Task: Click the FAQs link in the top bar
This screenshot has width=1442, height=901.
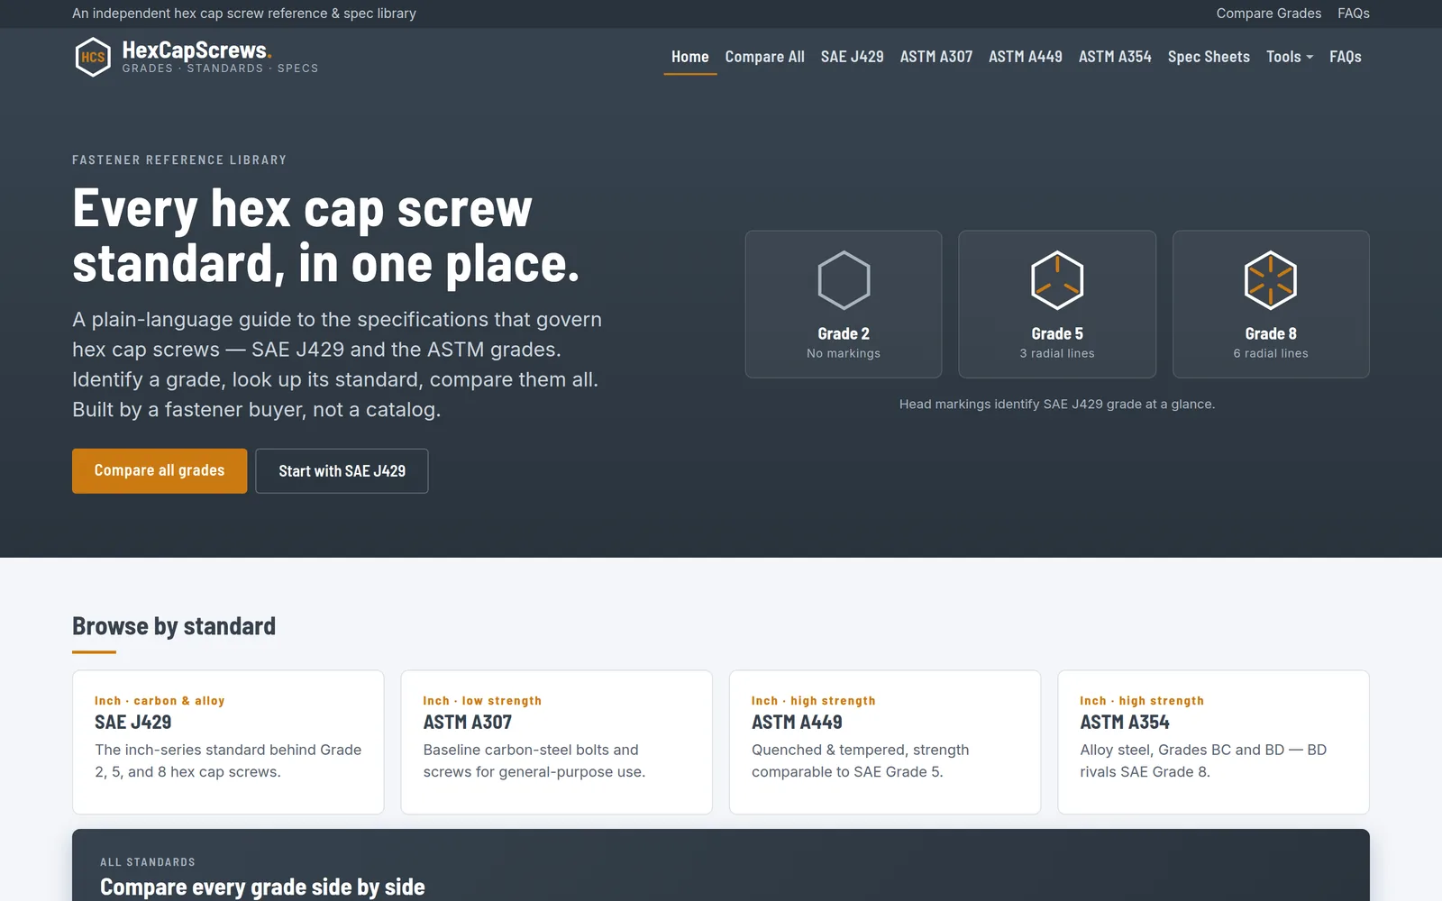Action: (1353, 14)
